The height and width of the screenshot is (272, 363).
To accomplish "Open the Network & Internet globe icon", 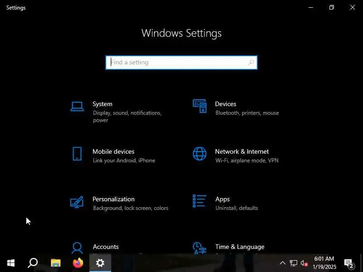I will click(200, 154).
